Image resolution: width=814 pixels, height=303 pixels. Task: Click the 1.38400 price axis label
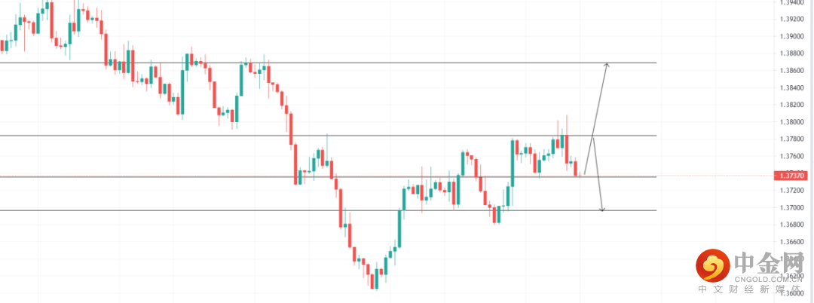pyautogui.click(x=791, y=87)
